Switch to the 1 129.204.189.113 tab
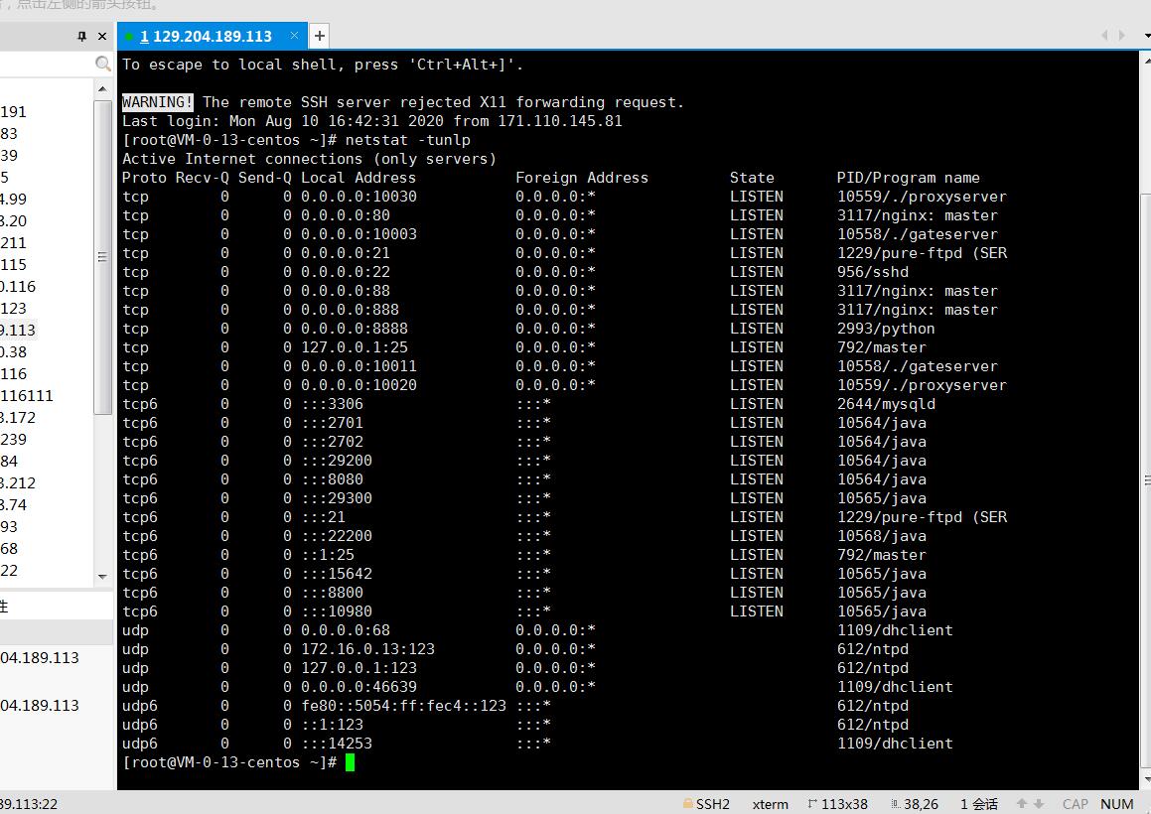Image resolution: width=1151 pixels, height=814 pixels. click(206, 36)
